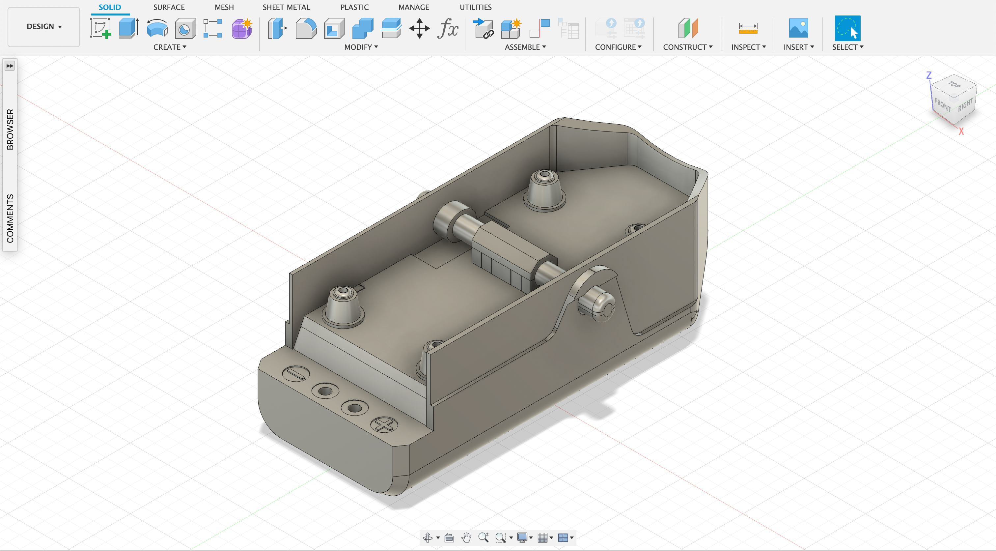Viewport: 996px width, 551px height.
Task: Select the Joint tool
Action: point(540,28)
